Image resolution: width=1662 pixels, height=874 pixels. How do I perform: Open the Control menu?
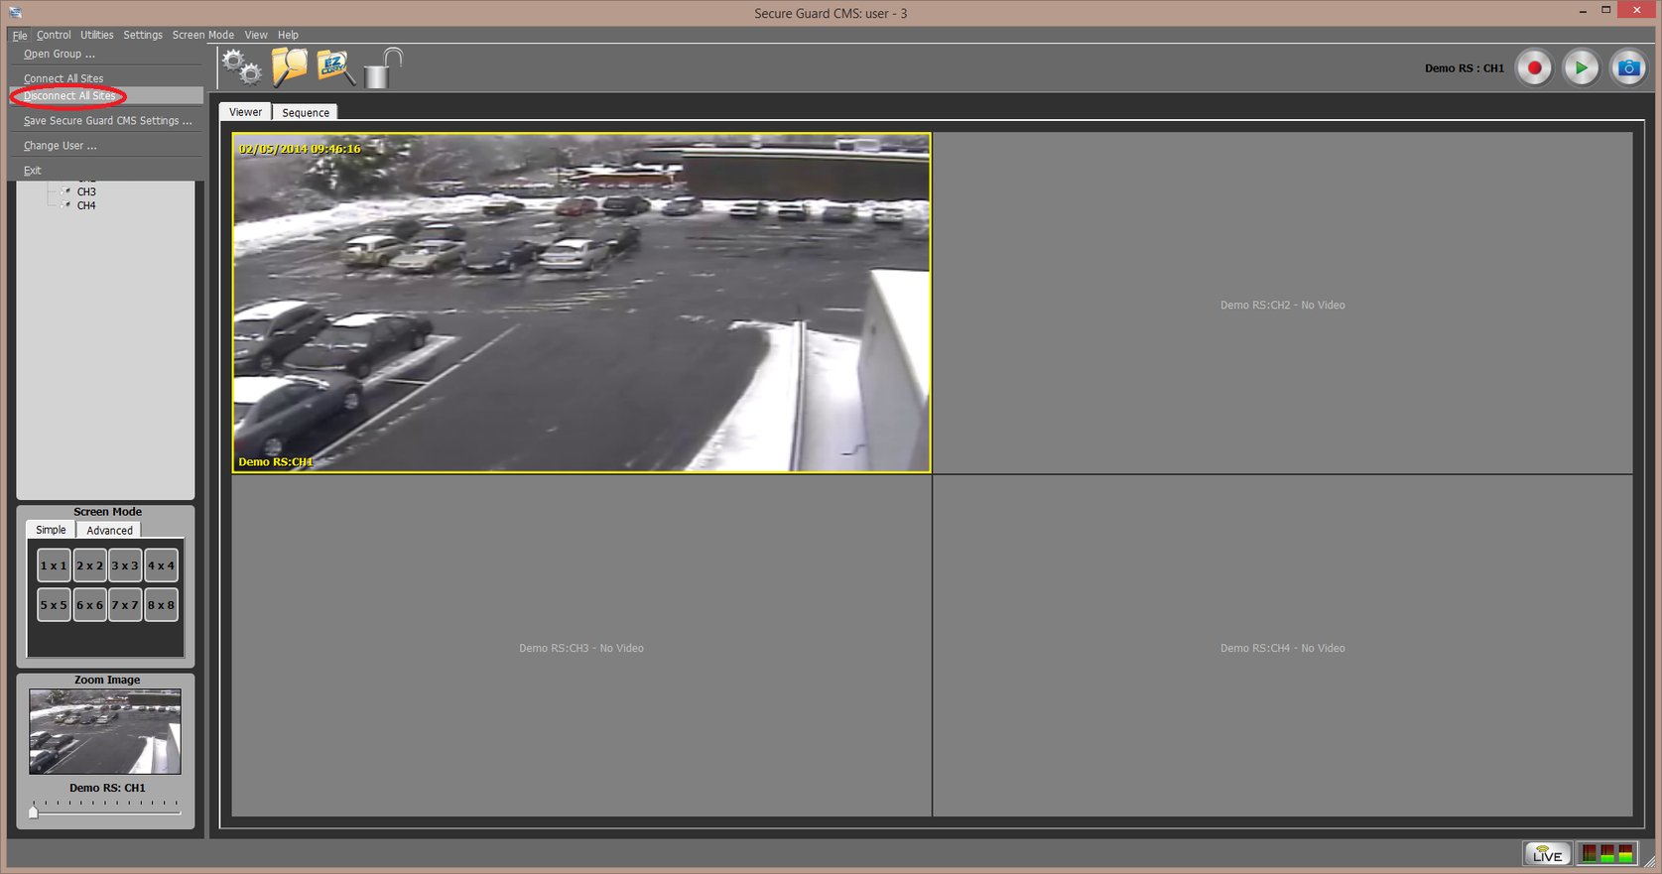pos(54,35)
